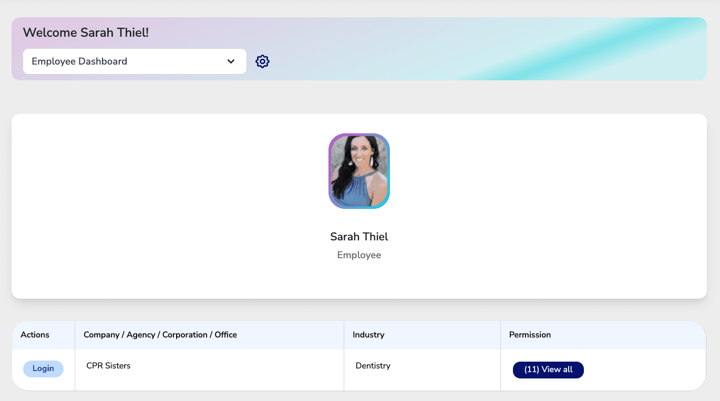This screenshot has height=401, width=720.
Task: Open the (11) View all permissions
Action: click(548, 370)
